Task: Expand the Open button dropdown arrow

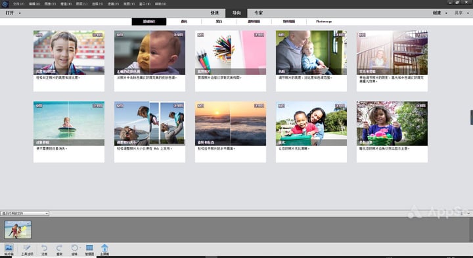Action: coord(20,13)
